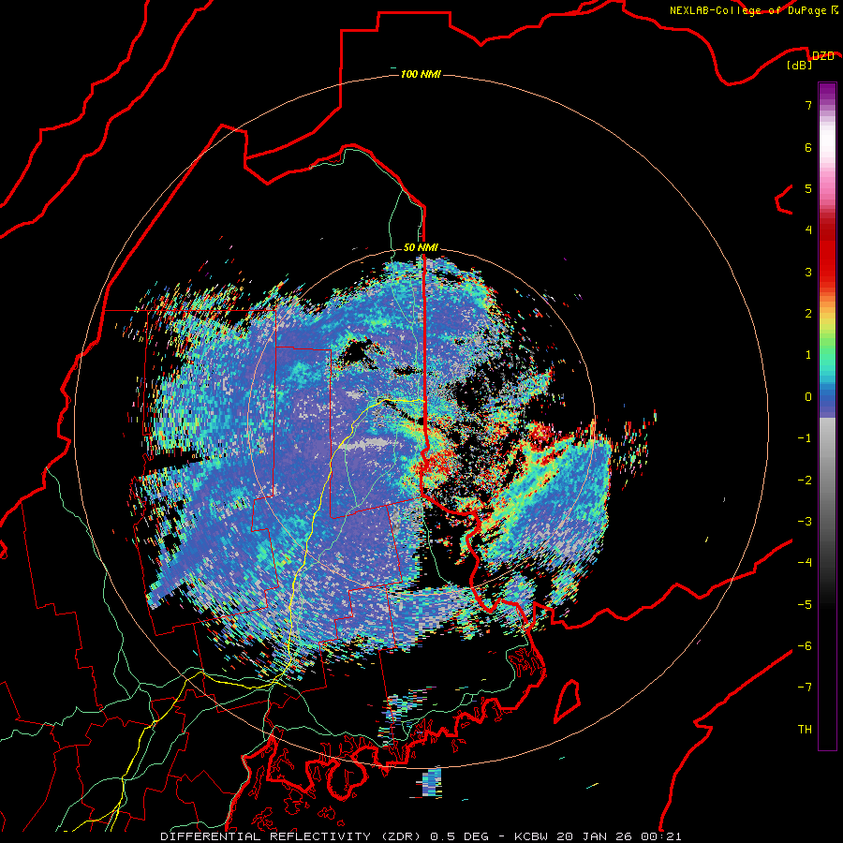Click the 0 value on the dB scale
The width and height of the screenshot is (843, 843).
coord(808,397)
